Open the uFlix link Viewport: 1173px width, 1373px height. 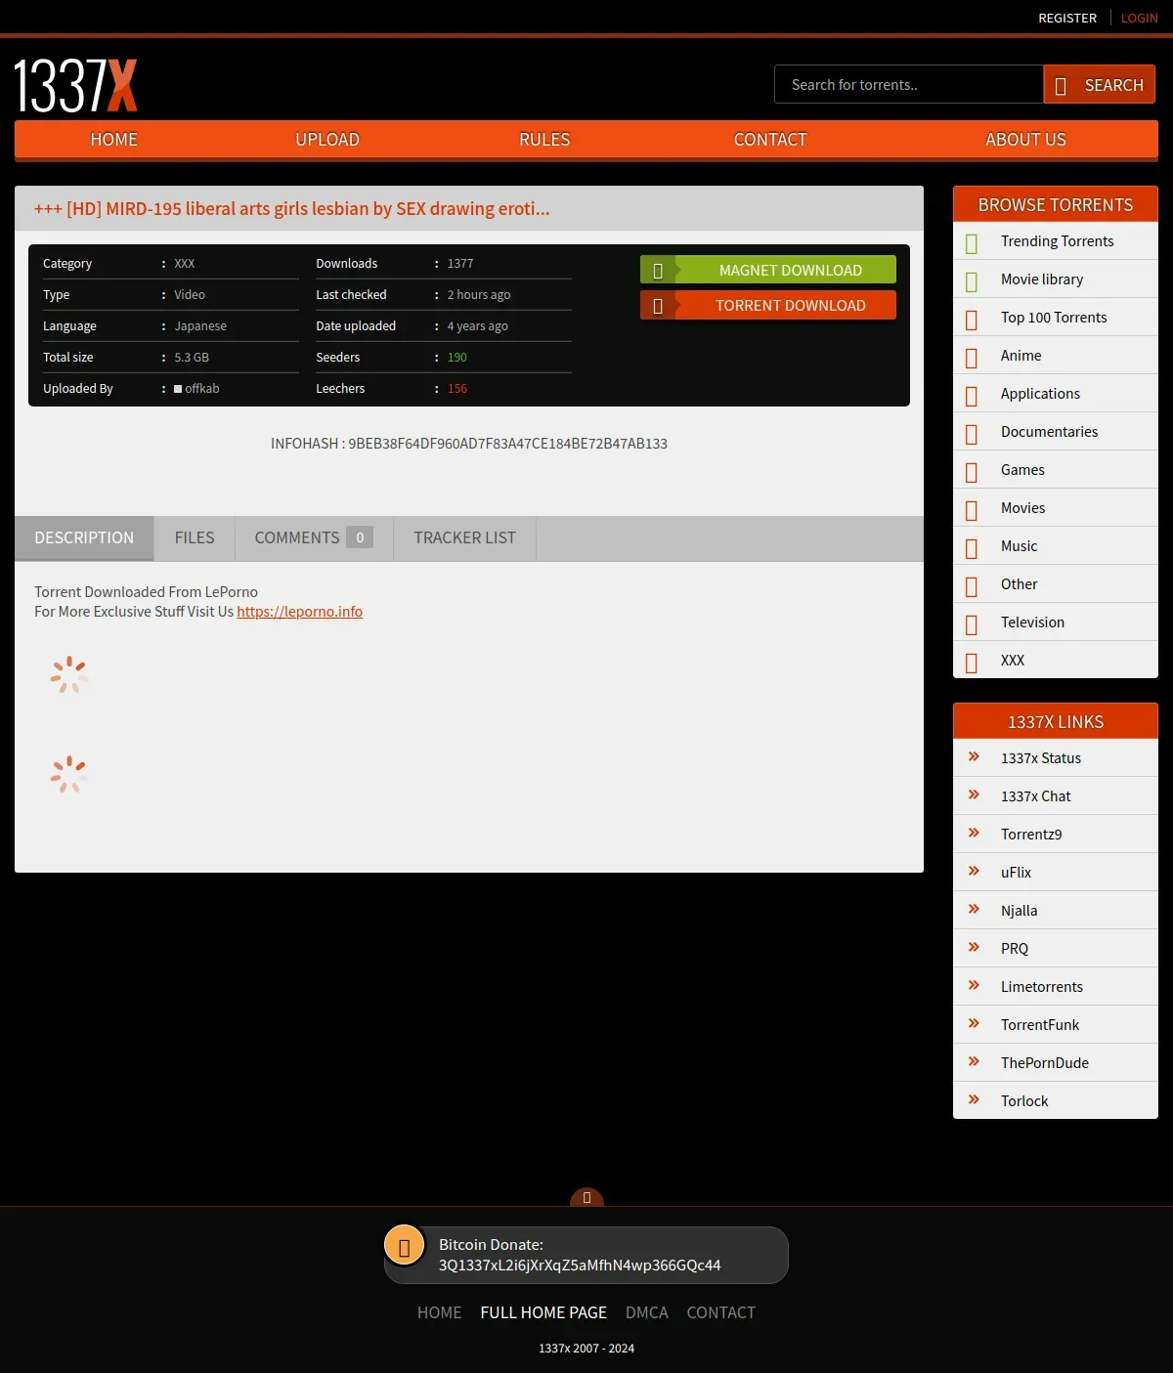click(1016, 873)
